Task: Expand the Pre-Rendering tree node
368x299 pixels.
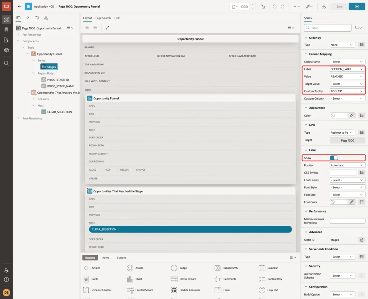Action: click(x=18, y=34)
